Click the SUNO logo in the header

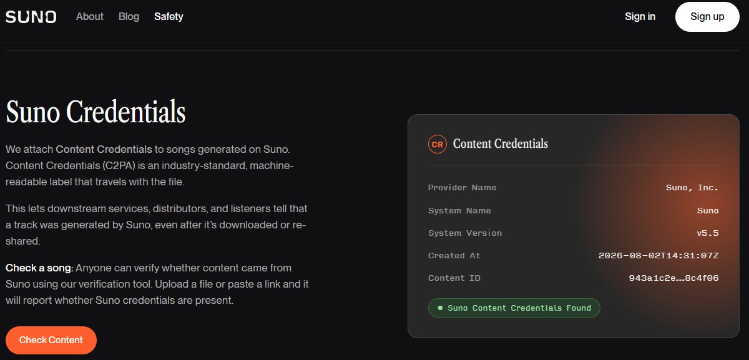click(31, 17)
